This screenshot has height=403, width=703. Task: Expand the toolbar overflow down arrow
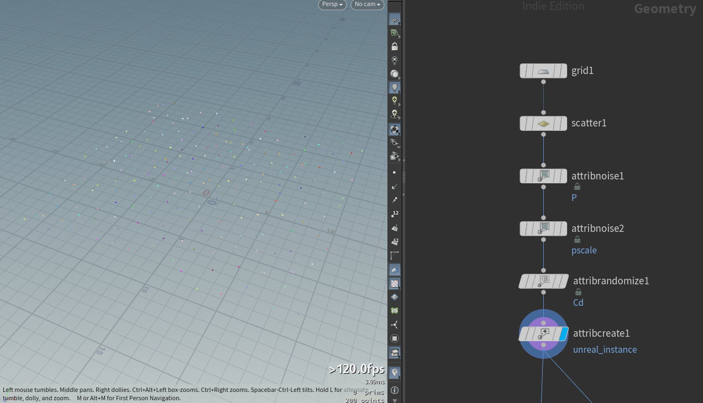[395, 400]
